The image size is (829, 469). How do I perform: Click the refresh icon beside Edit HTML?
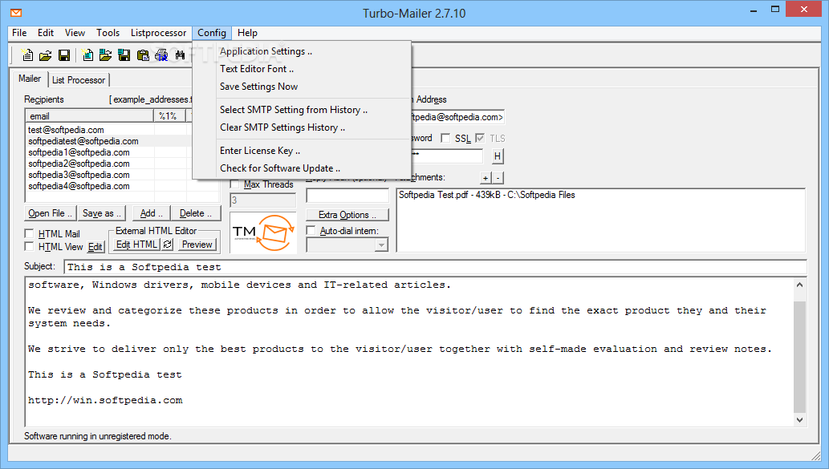click(x=168, y=245)
